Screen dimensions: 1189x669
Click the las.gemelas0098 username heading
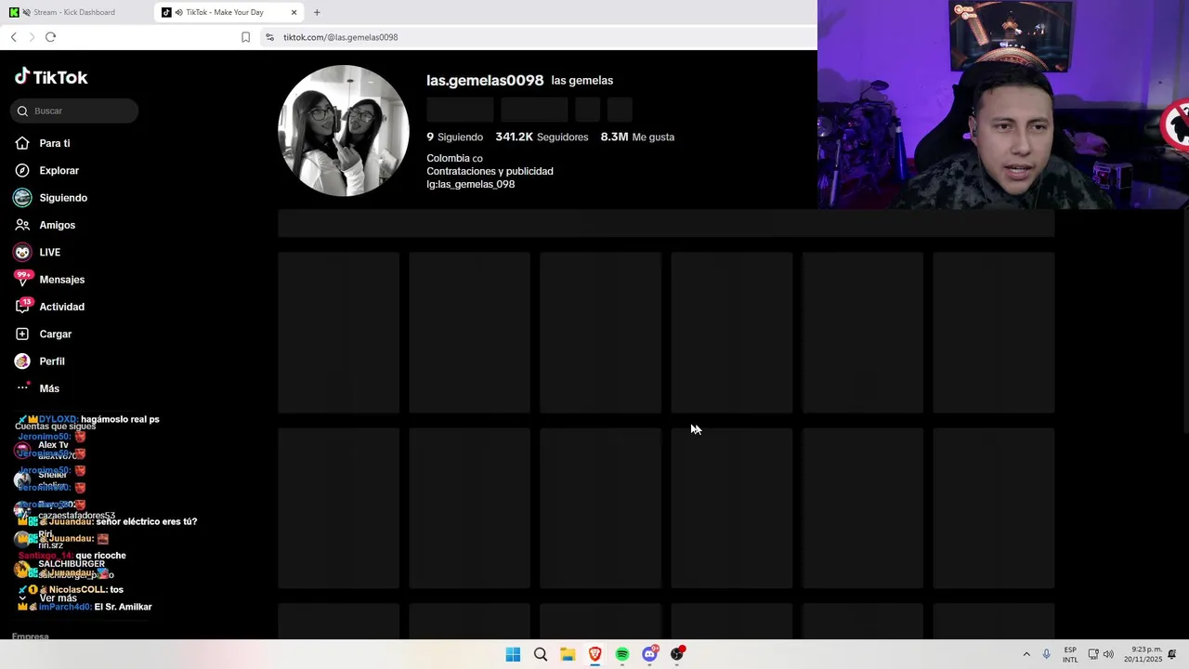click(x=485, y=80)
